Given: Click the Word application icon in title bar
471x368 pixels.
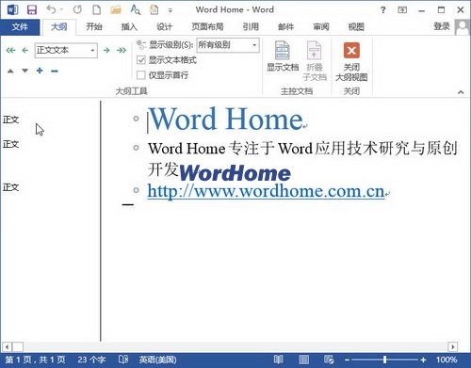Looking at the screenshot, I should point(12,9).
